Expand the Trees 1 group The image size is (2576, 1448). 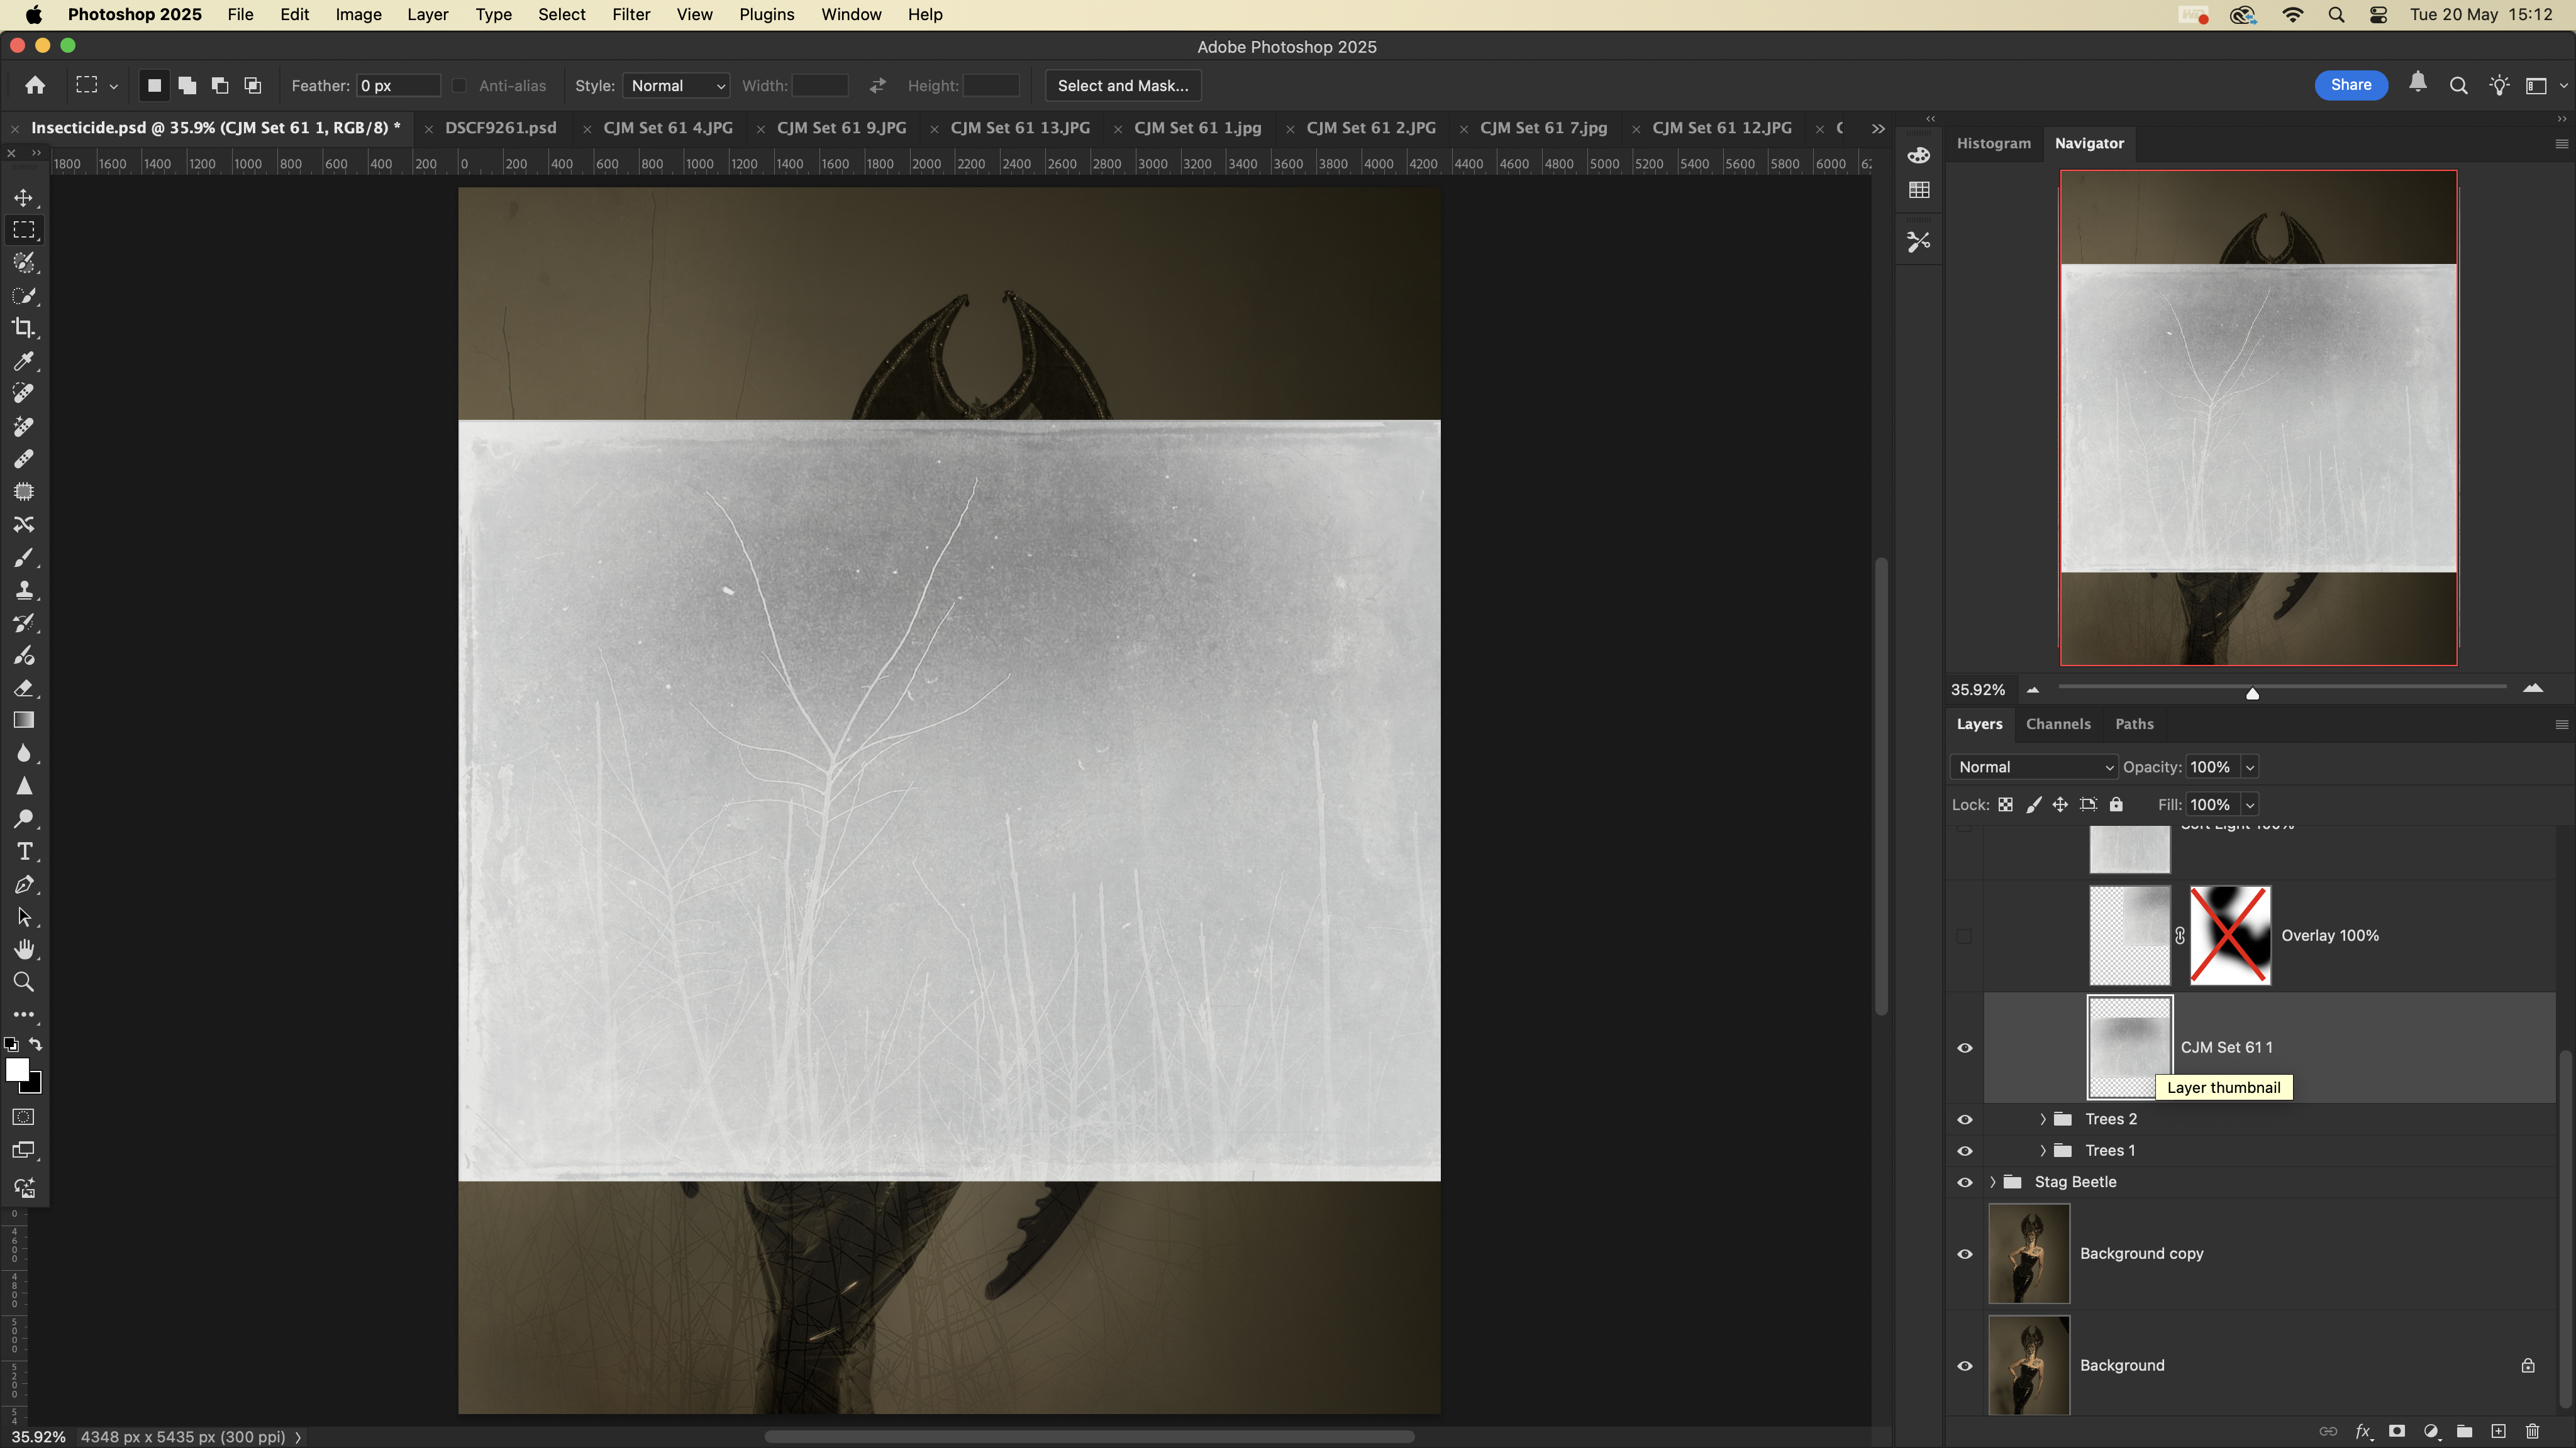pos(2042,1150)
